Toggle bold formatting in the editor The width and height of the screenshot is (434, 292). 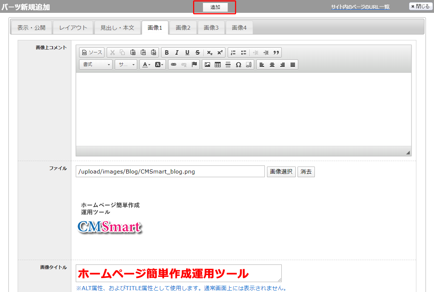(x=167, y=52)
